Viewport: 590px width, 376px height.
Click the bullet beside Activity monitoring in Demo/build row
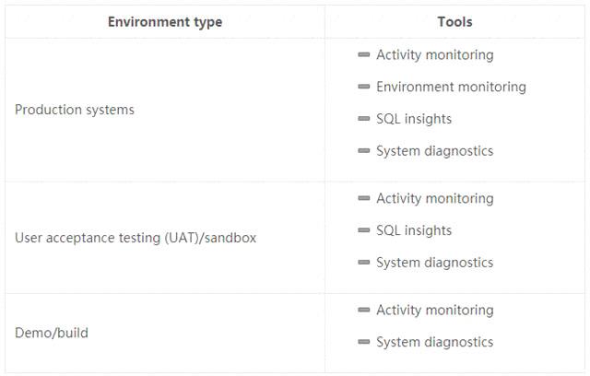tap(363, 310)
